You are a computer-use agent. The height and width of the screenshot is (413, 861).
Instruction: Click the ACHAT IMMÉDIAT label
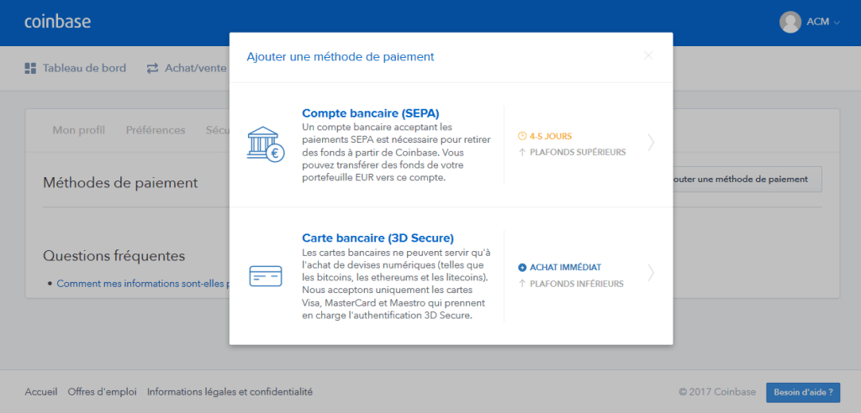[x=566, y=268]
